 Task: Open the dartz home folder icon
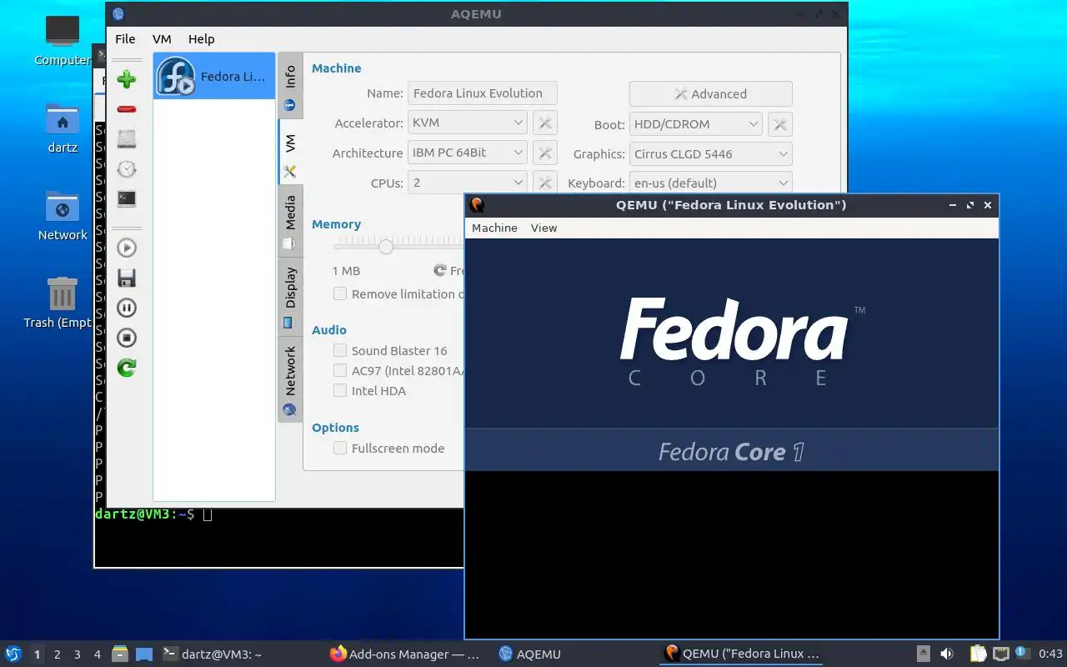(63, 129)
